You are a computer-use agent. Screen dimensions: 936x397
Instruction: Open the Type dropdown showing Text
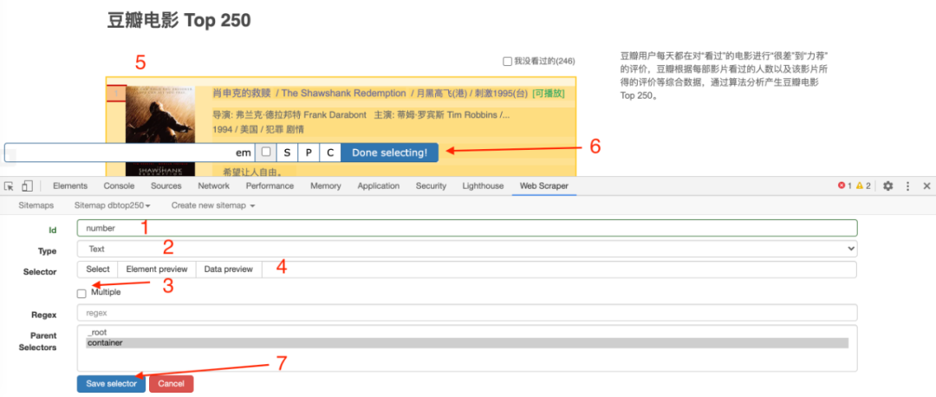(467, 249)
